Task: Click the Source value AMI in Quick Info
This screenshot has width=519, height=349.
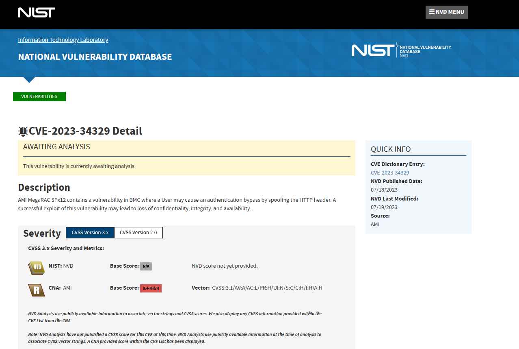Action: coord(375,225)
